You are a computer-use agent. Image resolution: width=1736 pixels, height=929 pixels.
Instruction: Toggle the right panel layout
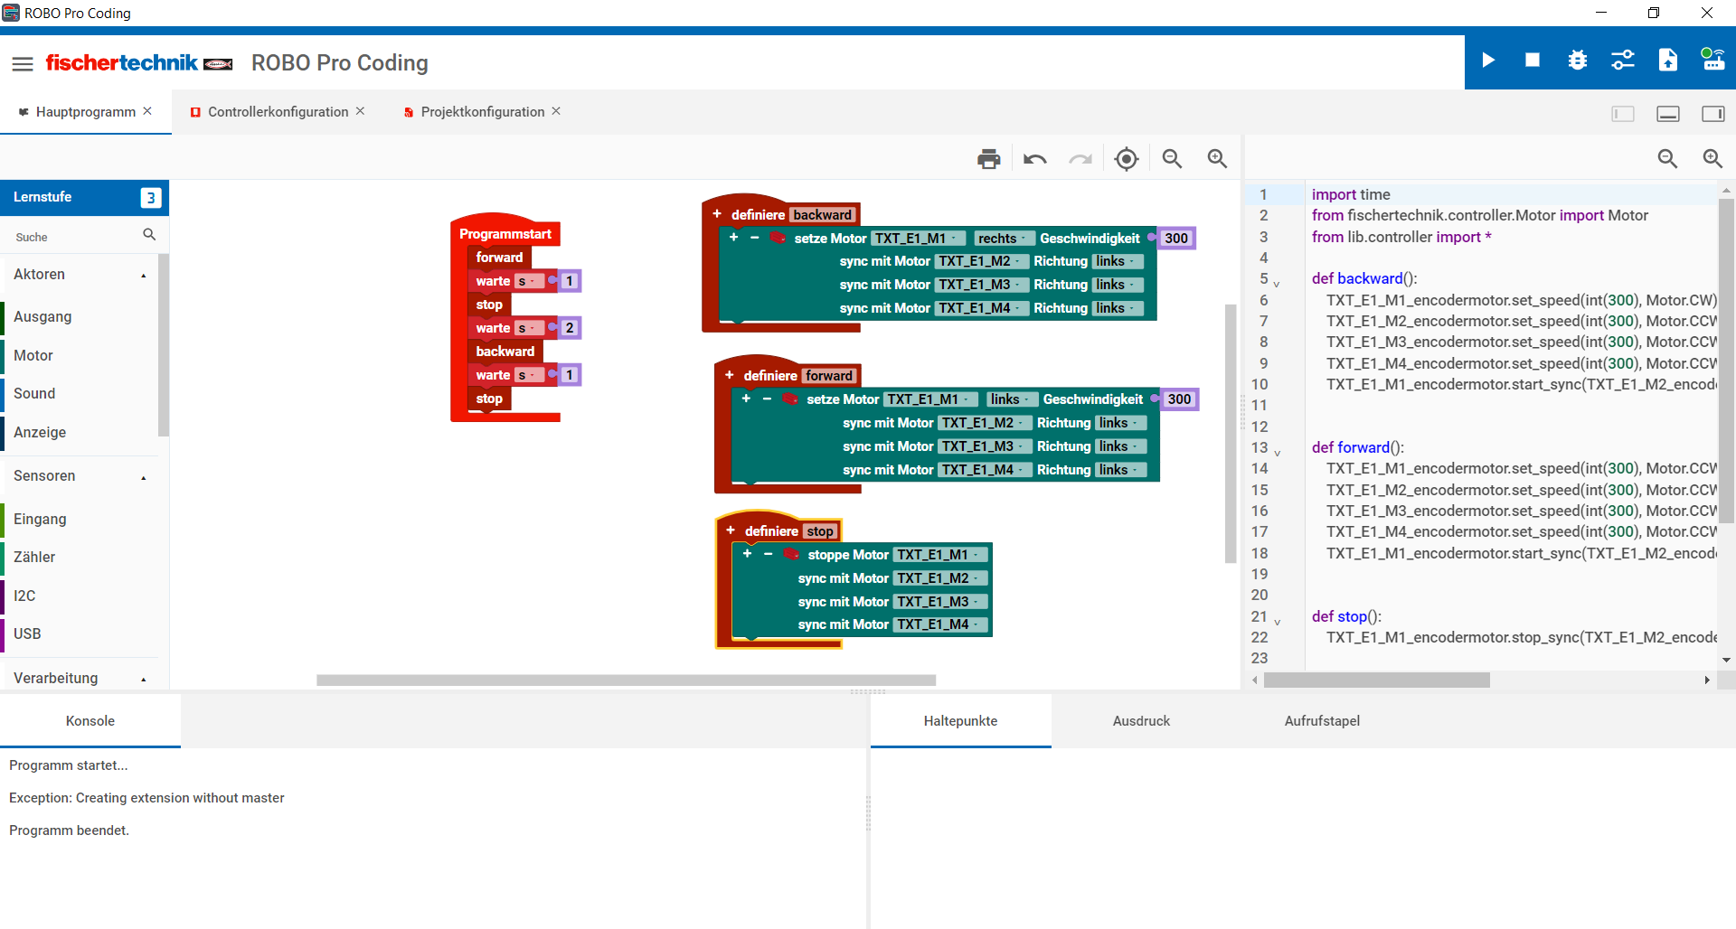1713,114
